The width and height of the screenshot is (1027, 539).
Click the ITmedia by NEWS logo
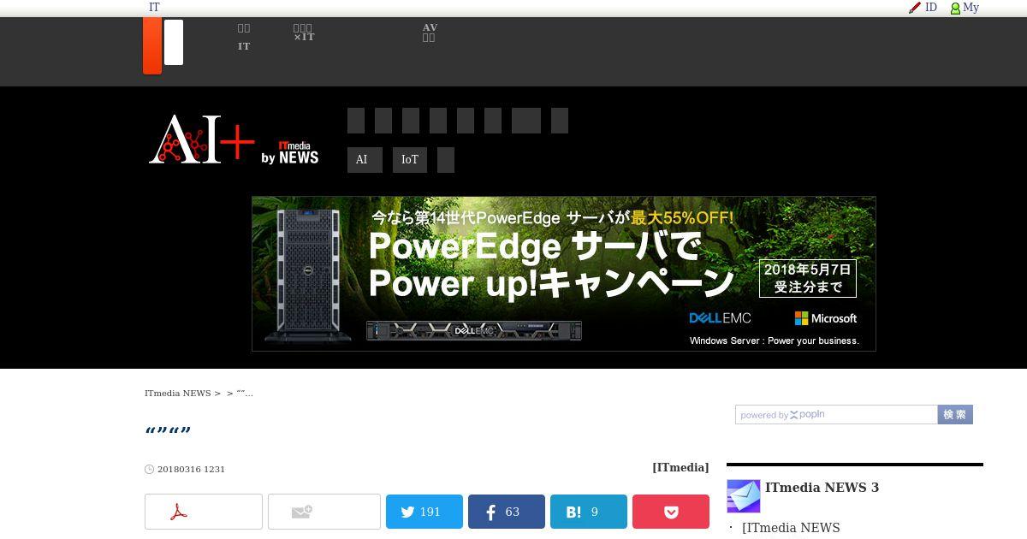290,152
